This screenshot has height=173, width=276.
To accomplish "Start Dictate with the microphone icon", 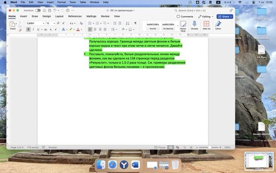I will click(x=194, y=26).
